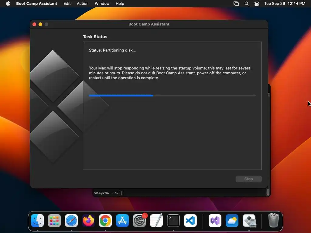Viewport: 311px width, 233px height.
Task: Open Control Center icon
Action: click(257, 3)
